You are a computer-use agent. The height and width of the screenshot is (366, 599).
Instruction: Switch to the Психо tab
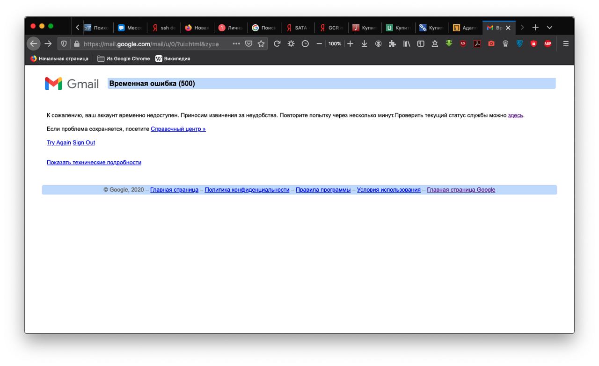point(96,28)
